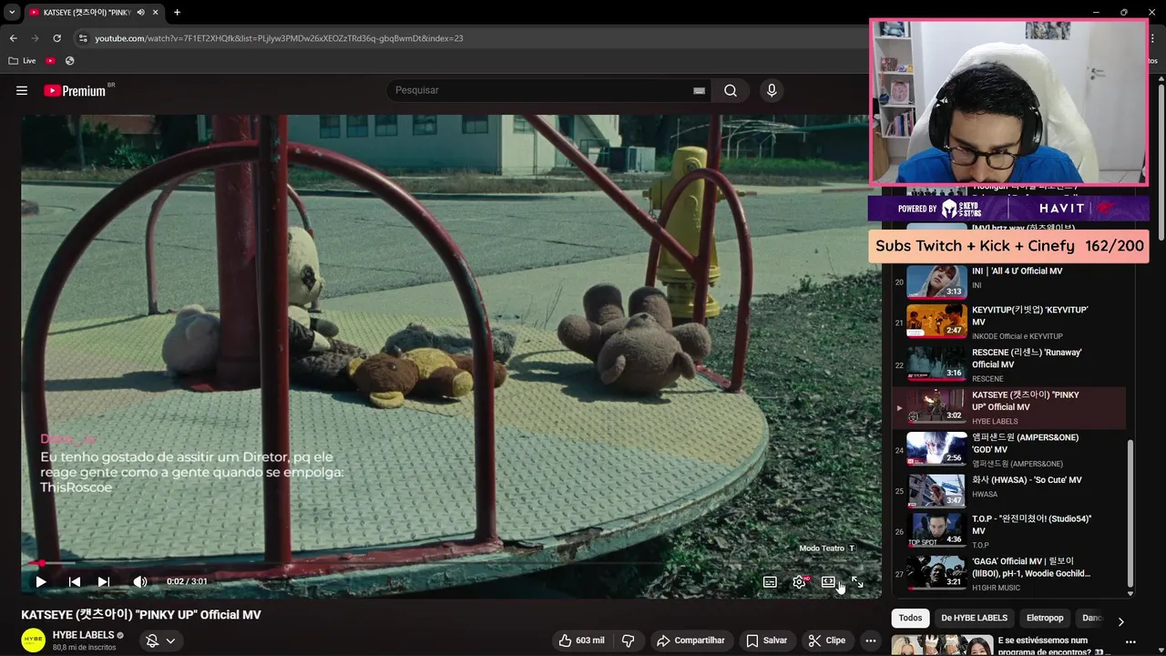Like the video with 603 mil likes
Image resolution: width=1166 pixels, height=656 pixels.
pos(581,641)
